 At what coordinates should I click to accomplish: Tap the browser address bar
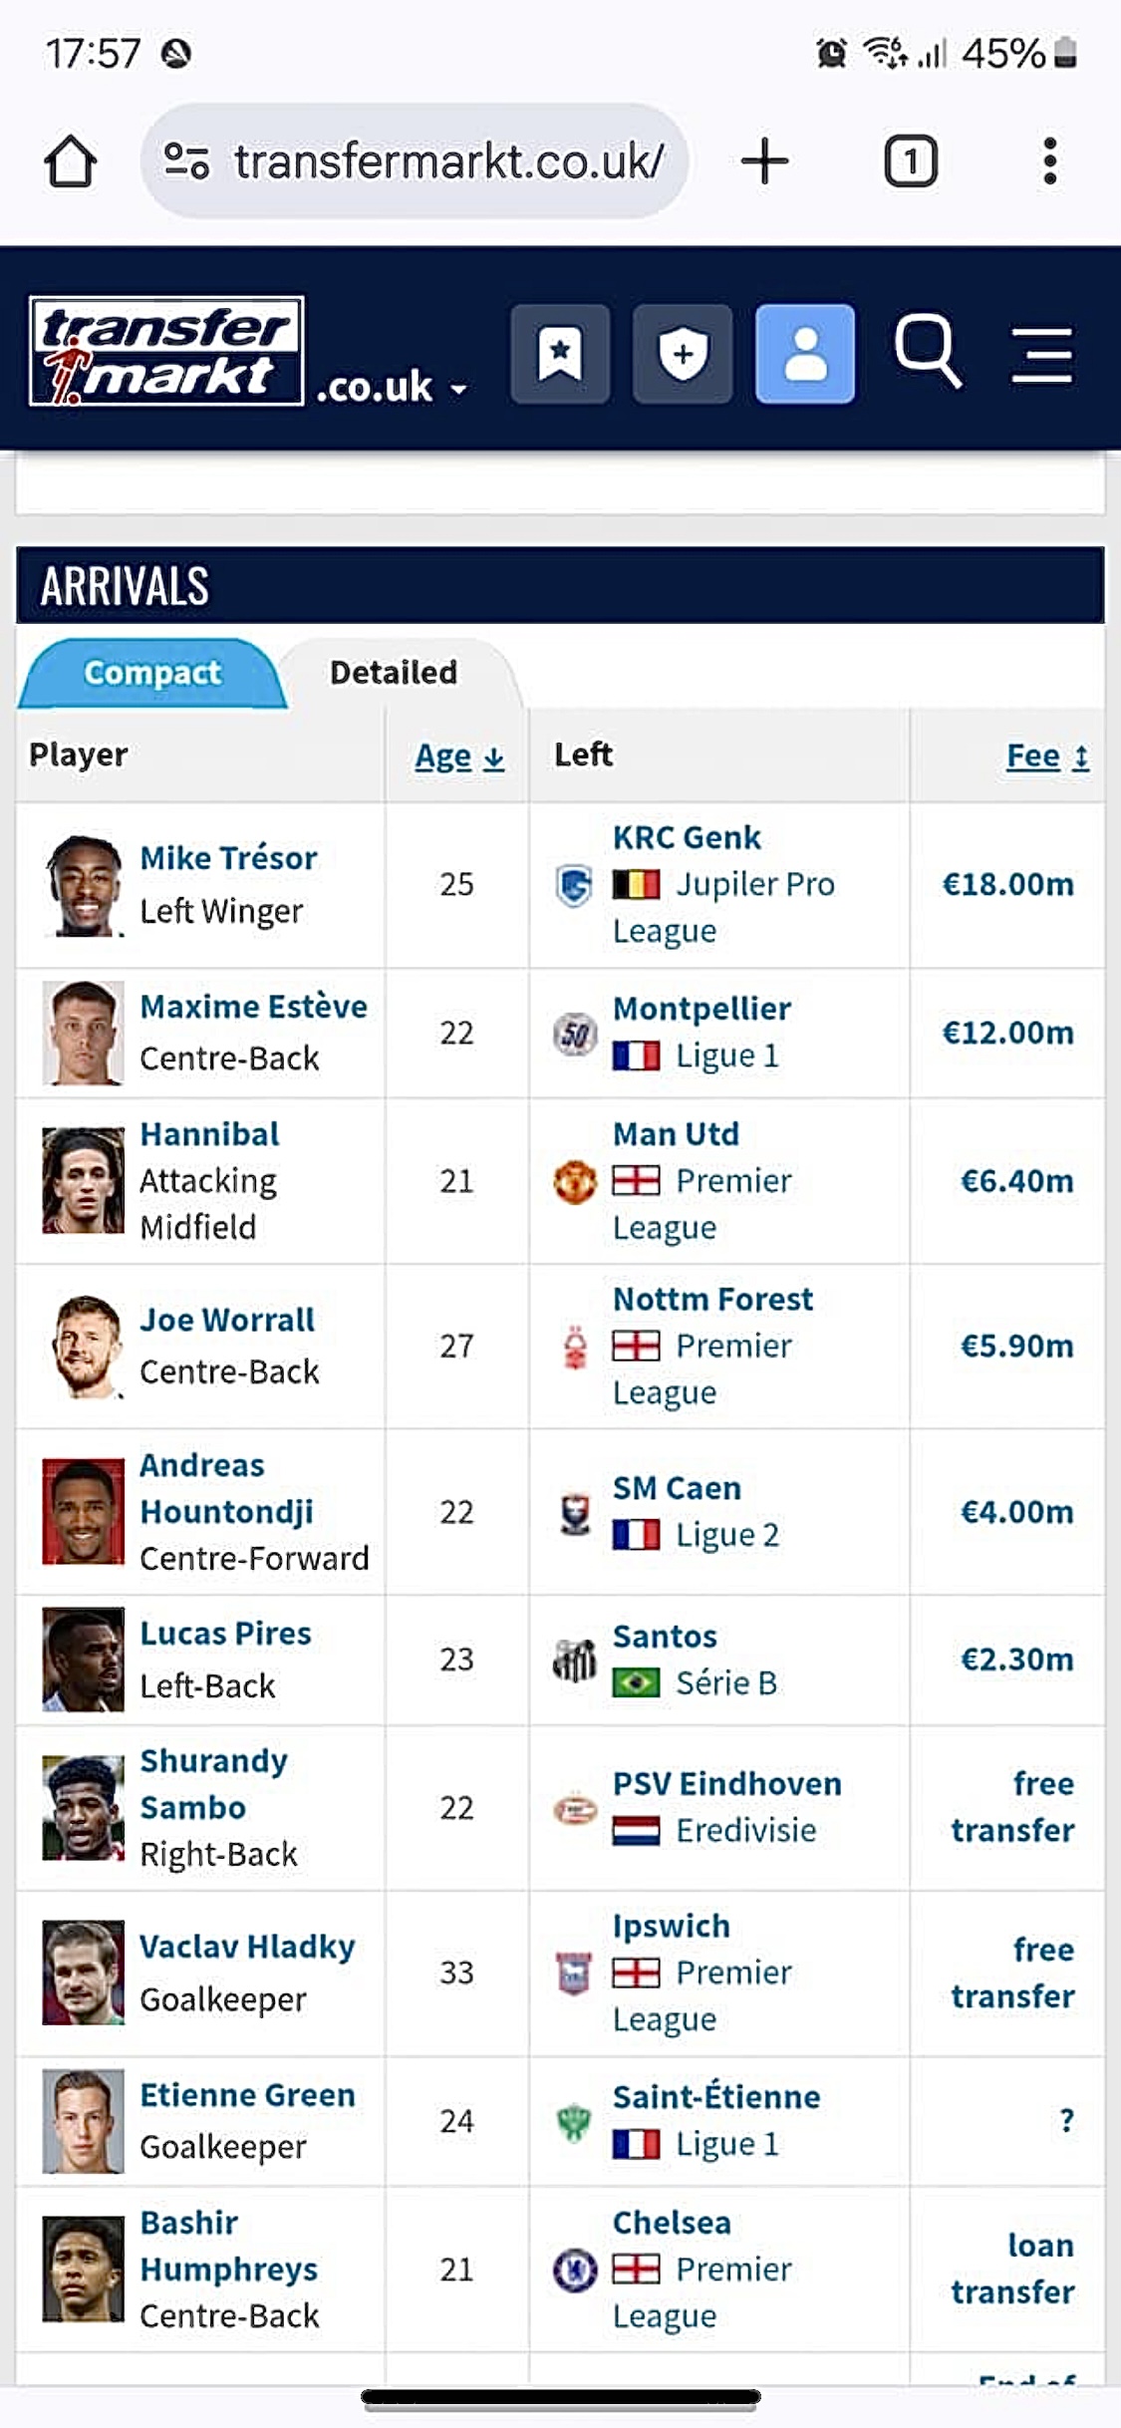point(428,161)
